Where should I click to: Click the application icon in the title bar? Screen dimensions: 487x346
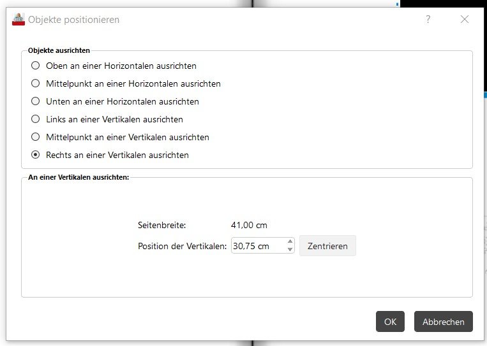(19, 19)
